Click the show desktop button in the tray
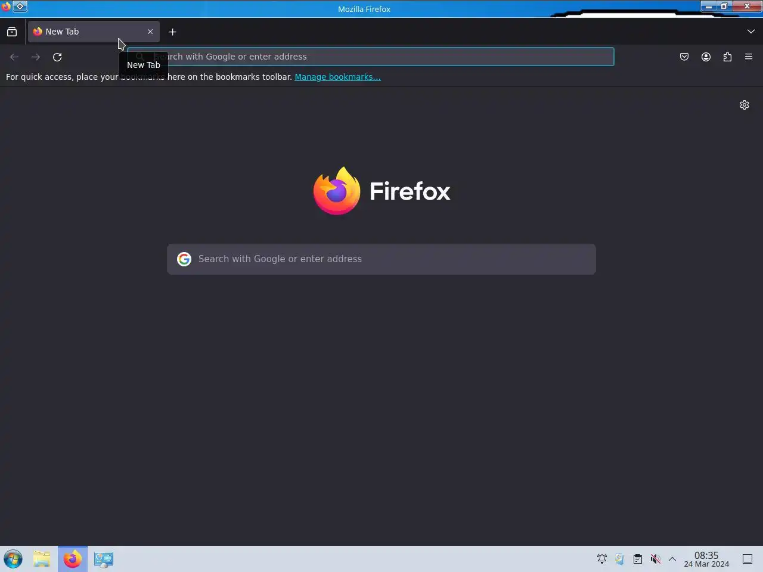 click(x=748, y=559)
